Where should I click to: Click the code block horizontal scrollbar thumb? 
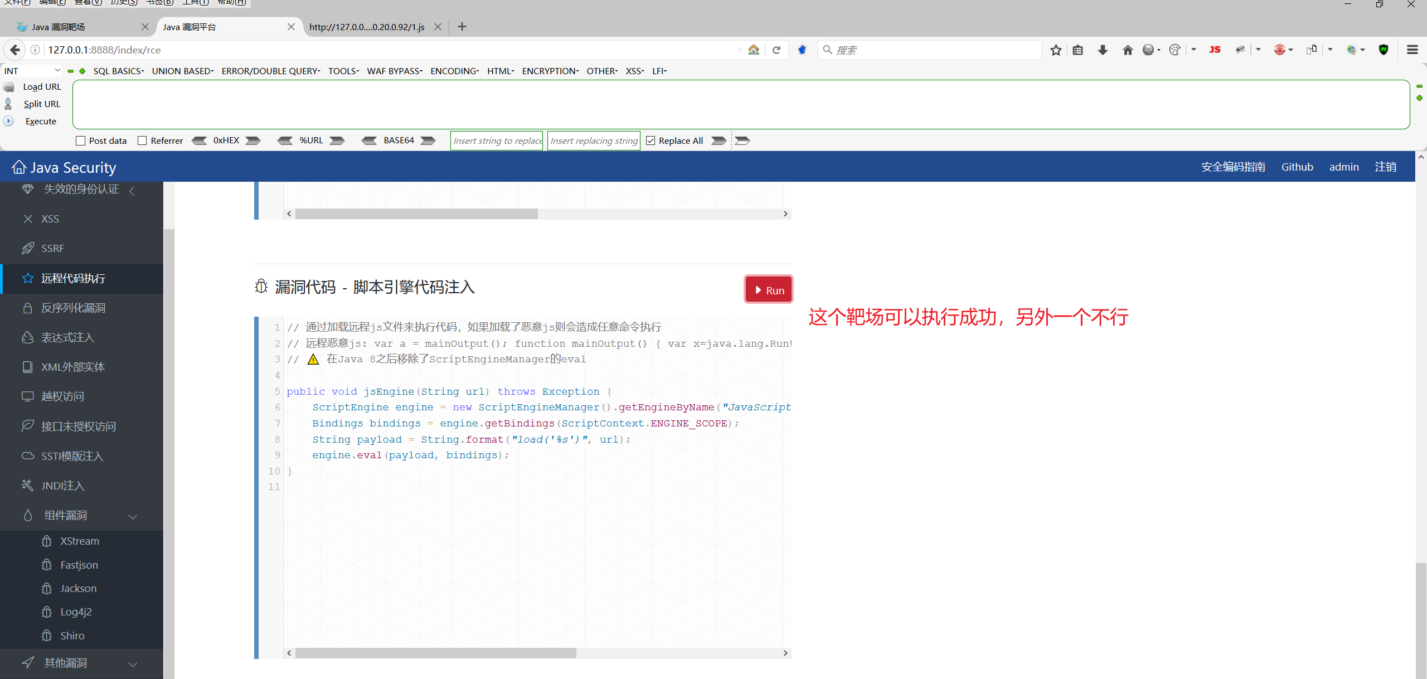tap(435, 653)
